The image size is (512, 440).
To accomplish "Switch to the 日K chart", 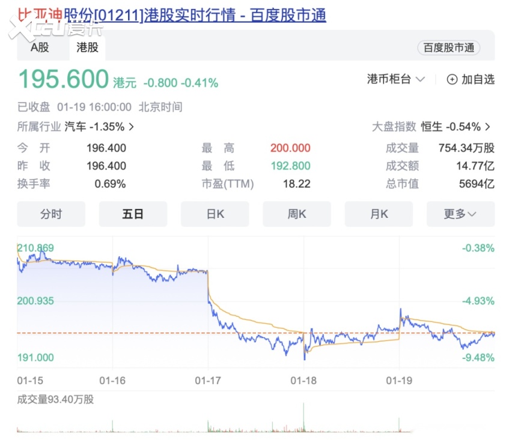I will coord(215,214).
